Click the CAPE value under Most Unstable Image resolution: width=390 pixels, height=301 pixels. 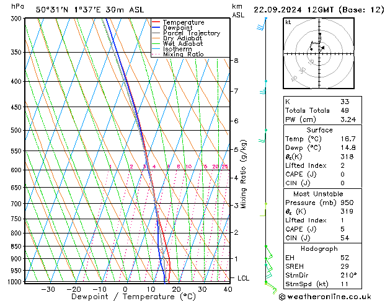click(342, 229)
